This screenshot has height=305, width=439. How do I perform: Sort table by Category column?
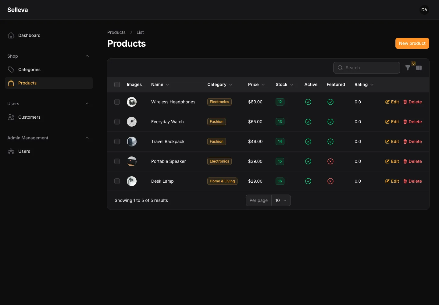coord(220,84)
